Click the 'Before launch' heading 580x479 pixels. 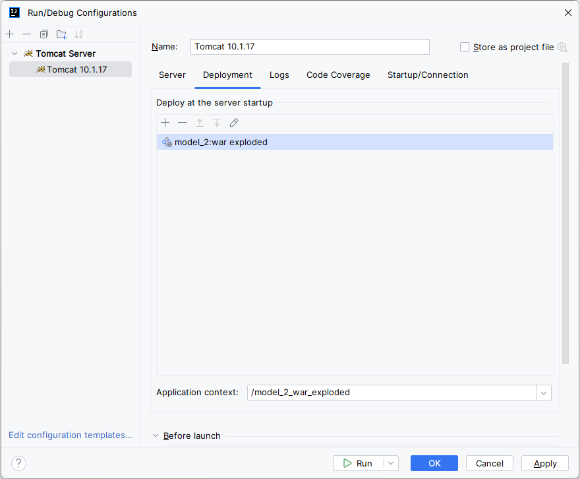coord(192,435)
